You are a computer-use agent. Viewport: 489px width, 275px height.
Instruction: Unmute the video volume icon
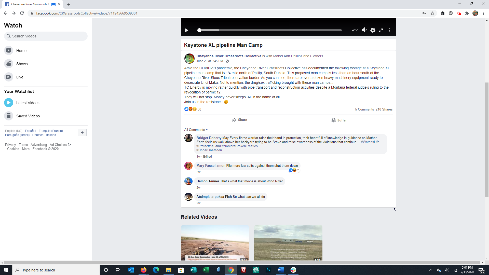tap(364, 30)
